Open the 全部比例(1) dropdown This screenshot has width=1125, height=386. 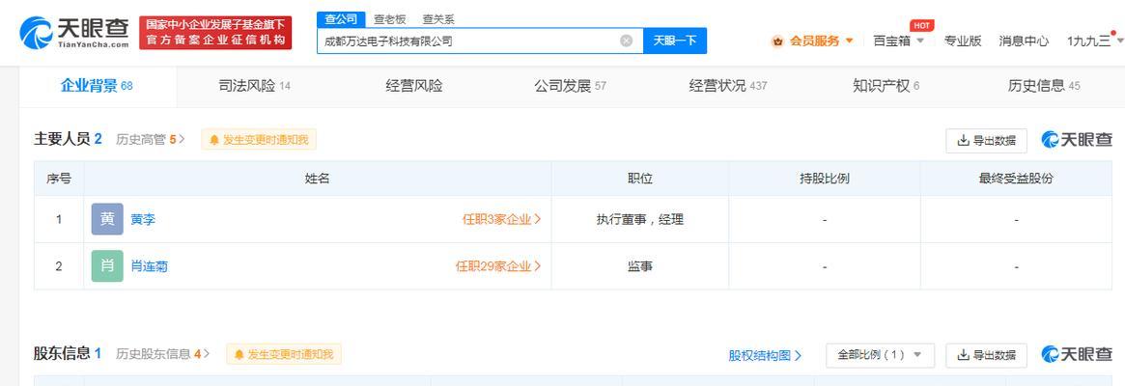click(x=881, y=355)
